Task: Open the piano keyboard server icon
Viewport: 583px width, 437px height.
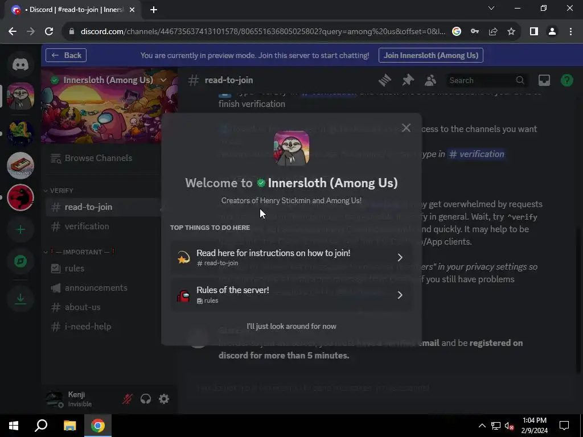Action: 20,166
